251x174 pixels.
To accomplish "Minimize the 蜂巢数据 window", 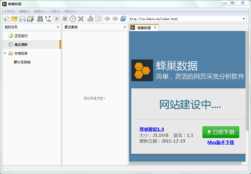I will (225, 3).
